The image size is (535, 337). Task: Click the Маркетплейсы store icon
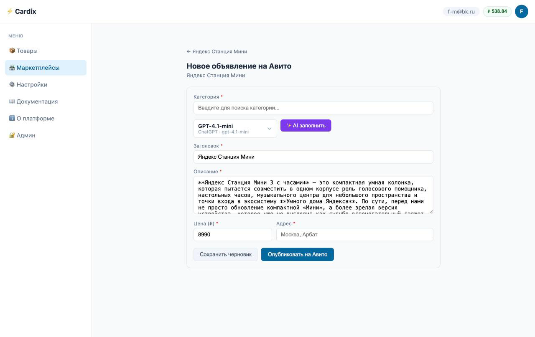(12, 68)
